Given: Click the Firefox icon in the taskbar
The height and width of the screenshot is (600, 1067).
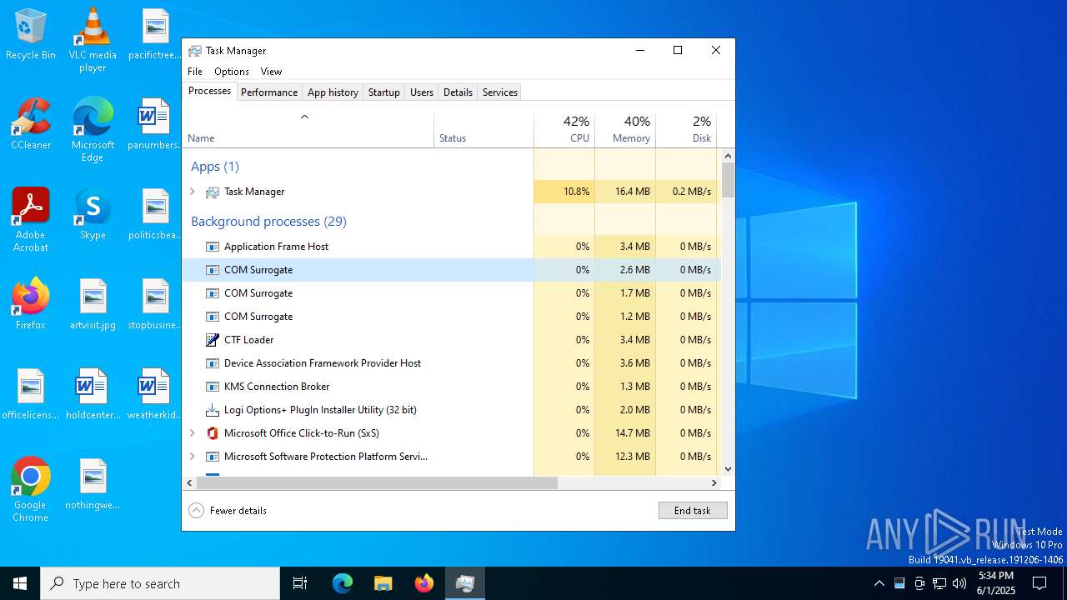Looking at the screenshot, I should (424, 583).
